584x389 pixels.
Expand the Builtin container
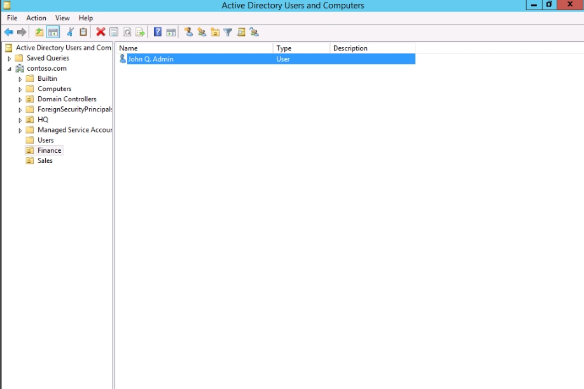point(20,79)
